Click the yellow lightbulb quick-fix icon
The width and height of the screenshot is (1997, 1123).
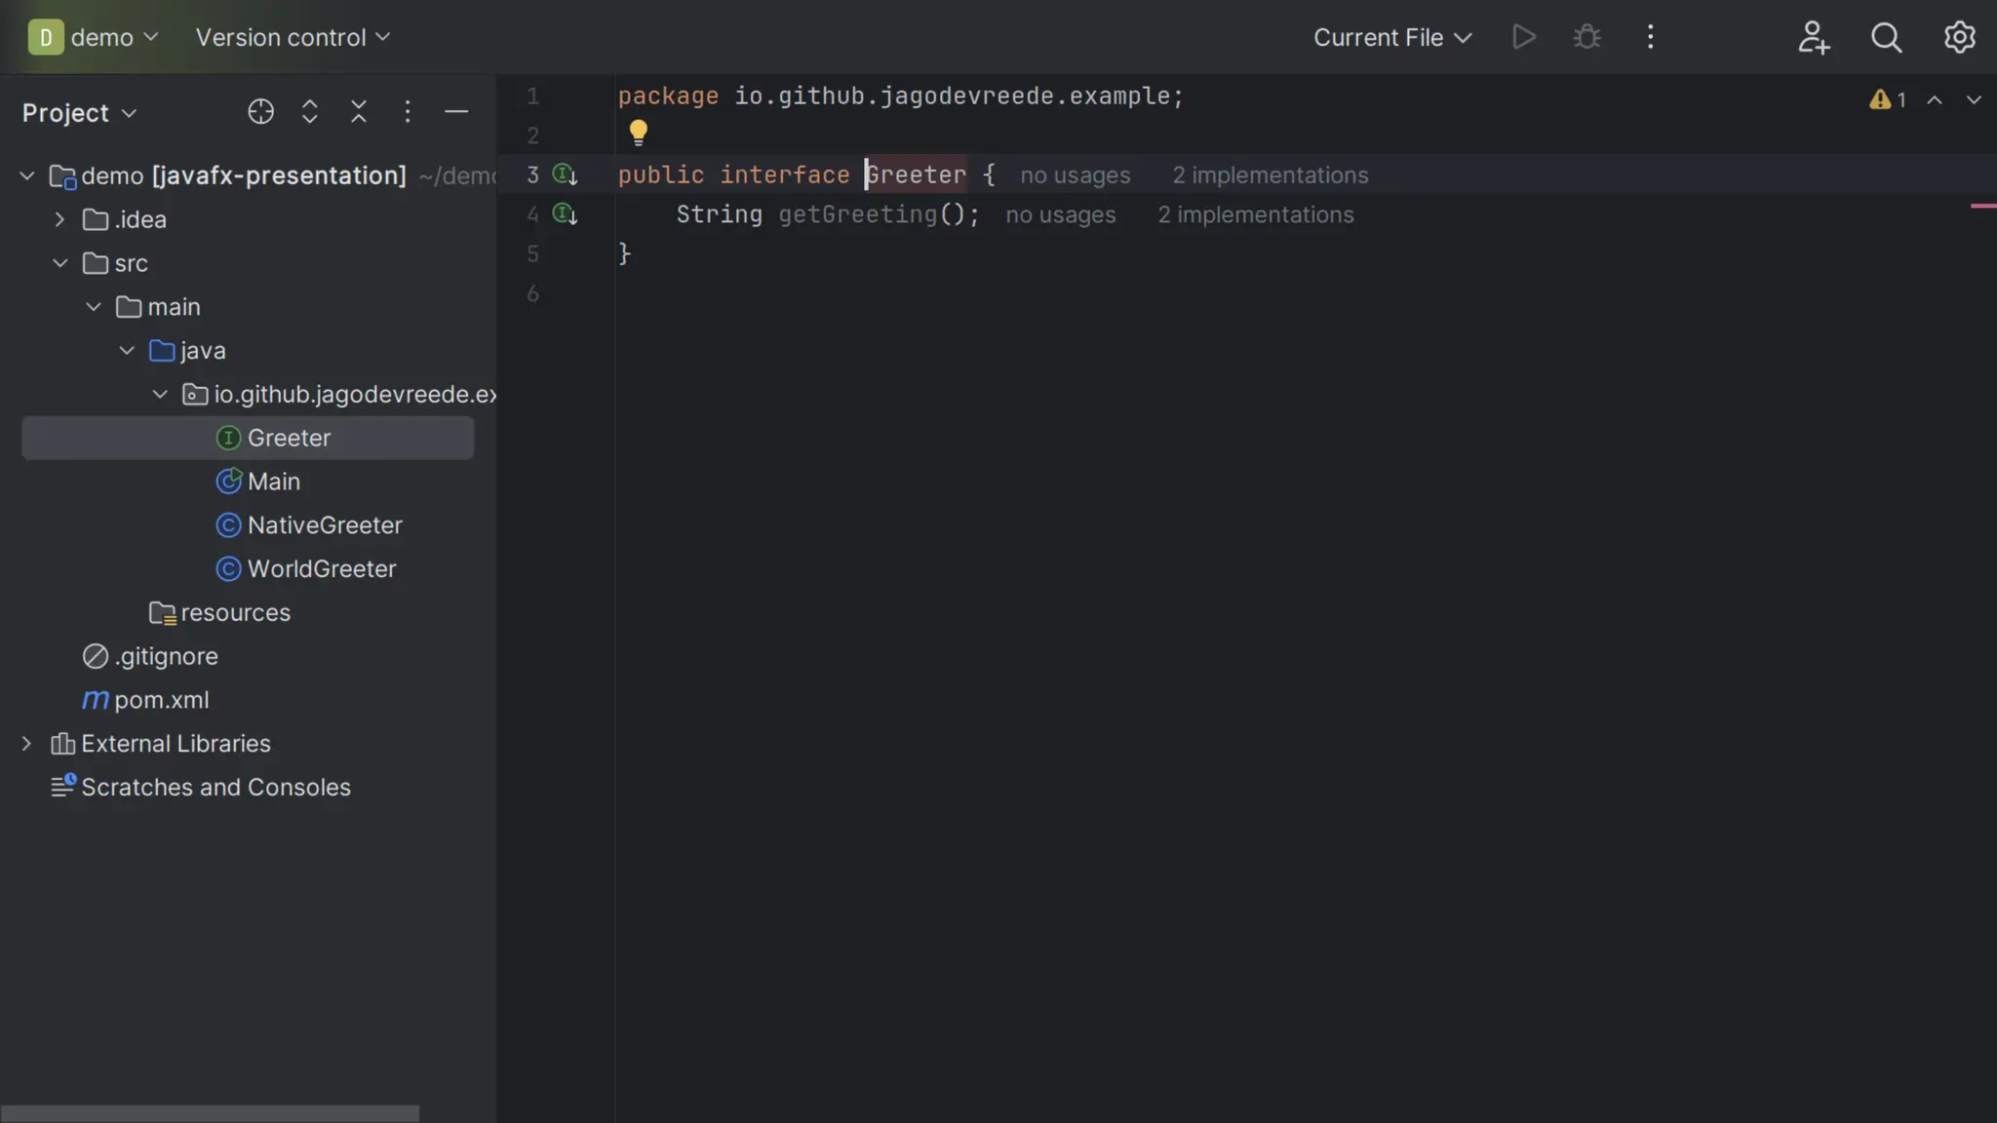639,132
